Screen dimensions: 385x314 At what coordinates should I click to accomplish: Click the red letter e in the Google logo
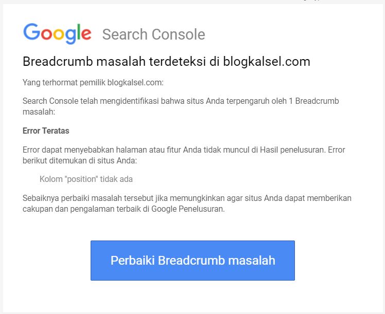[86, 34]
